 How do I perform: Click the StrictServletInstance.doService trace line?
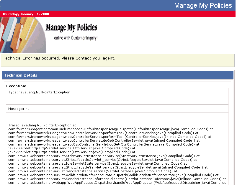[104, 156]
